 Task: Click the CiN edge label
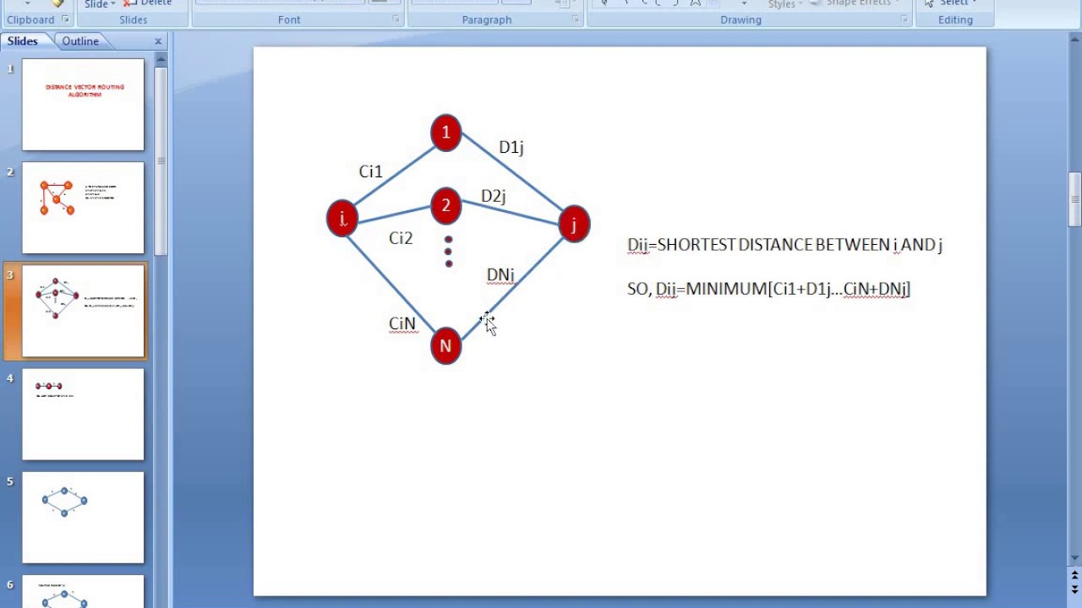click(x=402, y=323)
